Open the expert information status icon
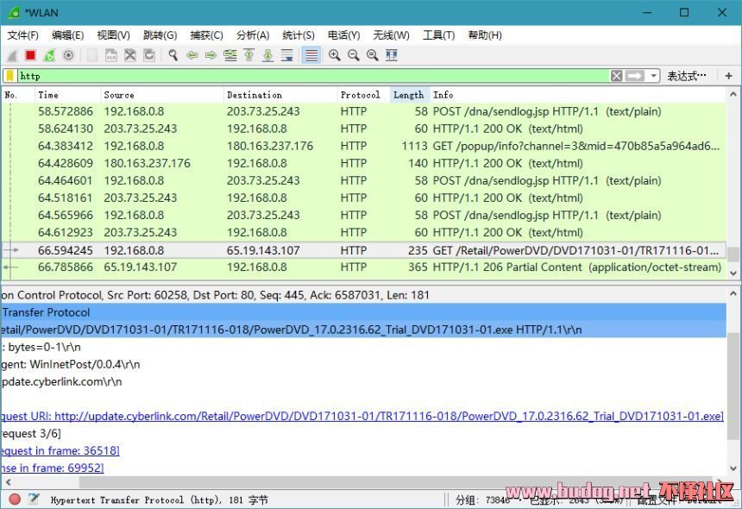The image size is (742, 509). click(15, 500)
